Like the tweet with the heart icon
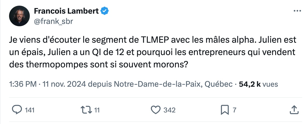 tap(156, 110)
